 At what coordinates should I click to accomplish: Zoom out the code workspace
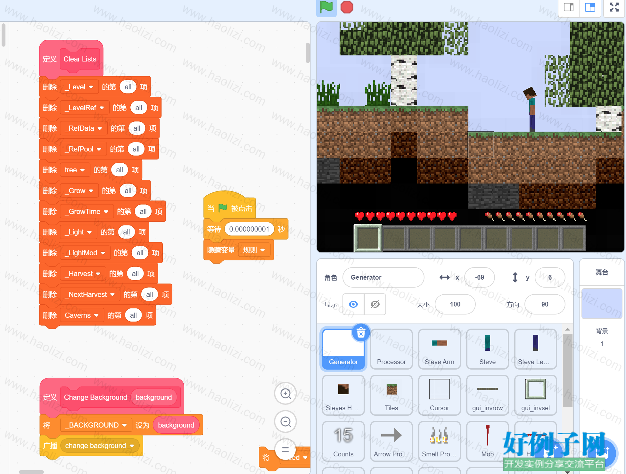pos(285,421)
